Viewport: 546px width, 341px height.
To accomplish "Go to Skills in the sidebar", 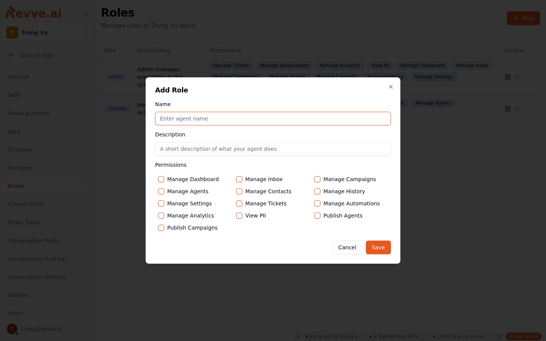I will pyautogui.click(x=45, y=95).
